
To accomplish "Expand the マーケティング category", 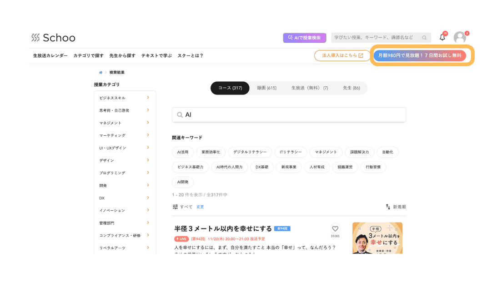I will [x=148, y=135].
